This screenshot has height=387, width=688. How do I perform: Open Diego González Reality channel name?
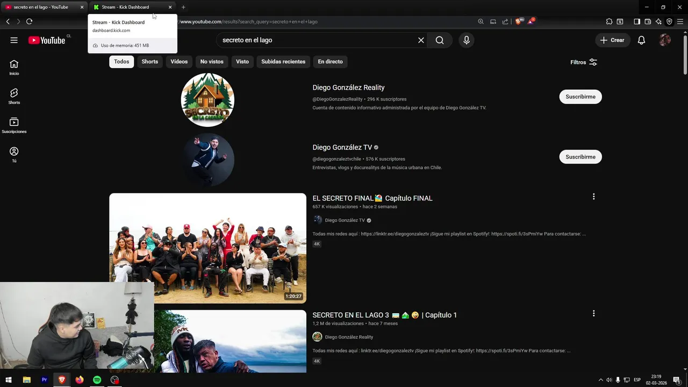coord(348,88)
